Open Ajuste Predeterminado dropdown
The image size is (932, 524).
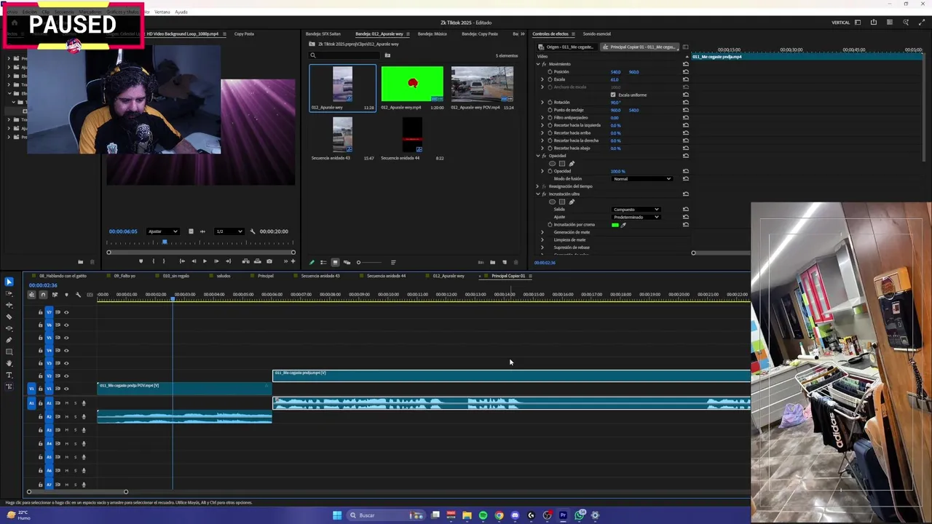click(x=636, y=217)
